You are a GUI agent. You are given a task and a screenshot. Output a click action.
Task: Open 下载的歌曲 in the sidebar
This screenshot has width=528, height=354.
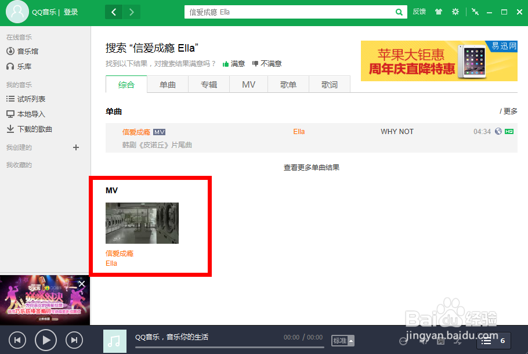pos(35,129)
